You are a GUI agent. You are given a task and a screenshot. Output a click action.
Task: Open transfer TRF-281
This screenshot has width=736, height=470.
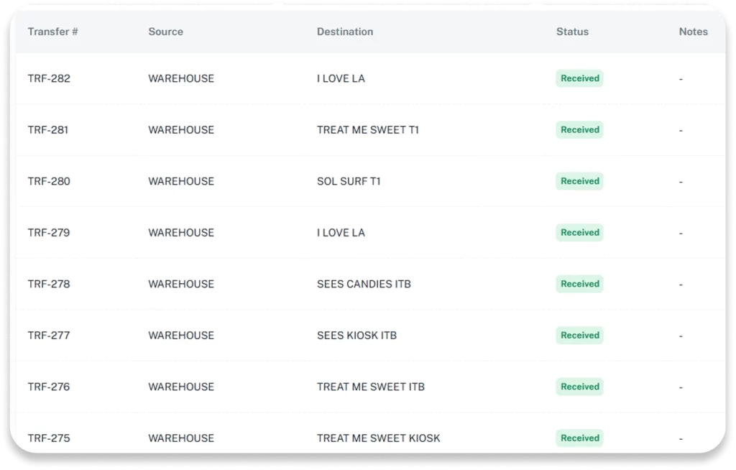coord(48,130)
